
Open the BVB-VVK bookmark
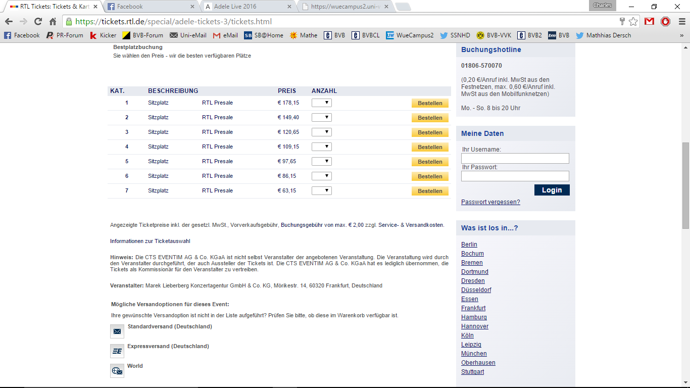494,35
